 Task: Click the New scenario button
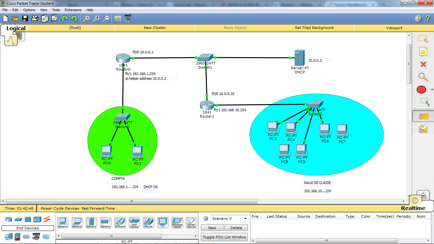[x=212, y=227]
